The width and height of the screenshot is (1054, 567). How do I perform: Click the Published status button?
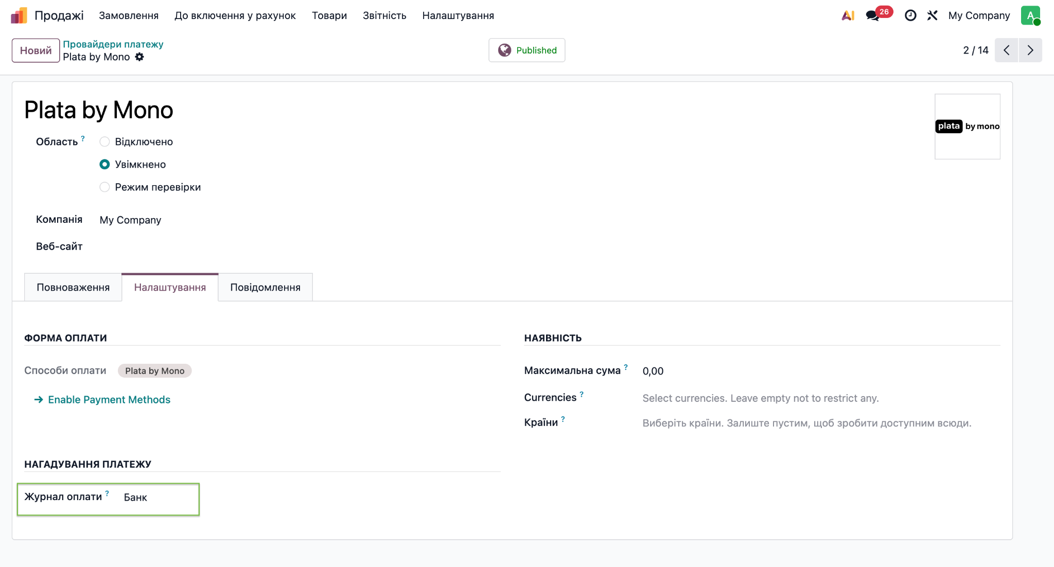point(527,50)
